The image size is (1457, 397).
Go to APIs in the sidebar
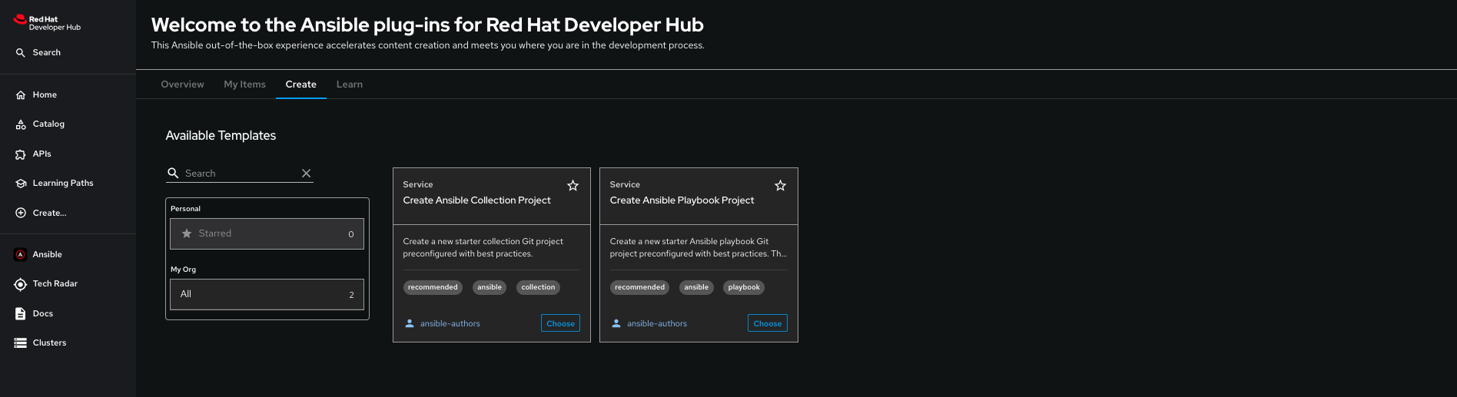41,154
